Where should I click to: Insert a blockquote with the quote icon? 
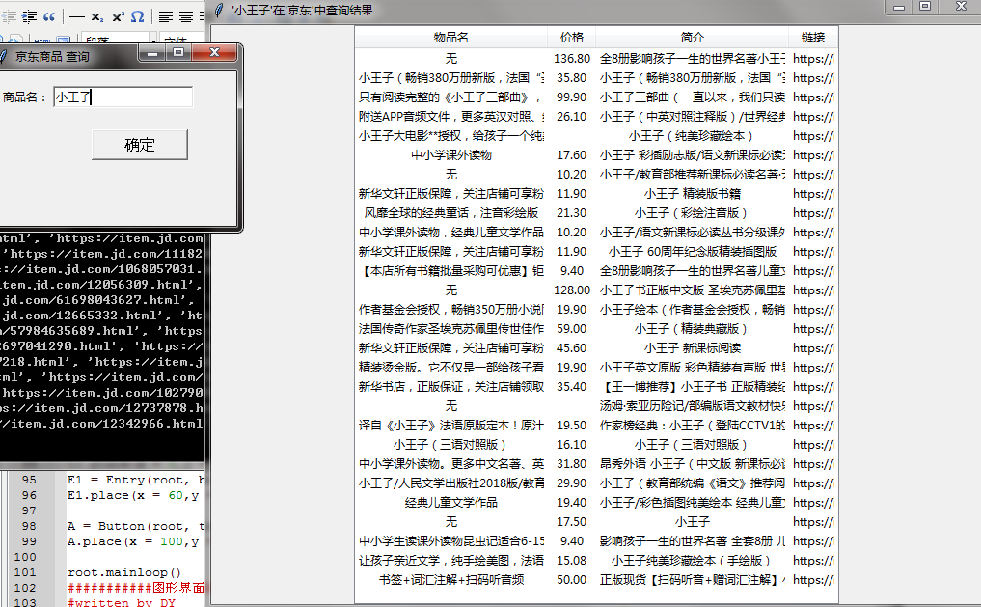49,17
